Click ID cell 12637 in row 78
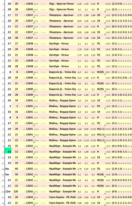The width and height of the screenshot is (132, 206). [29, 32]
